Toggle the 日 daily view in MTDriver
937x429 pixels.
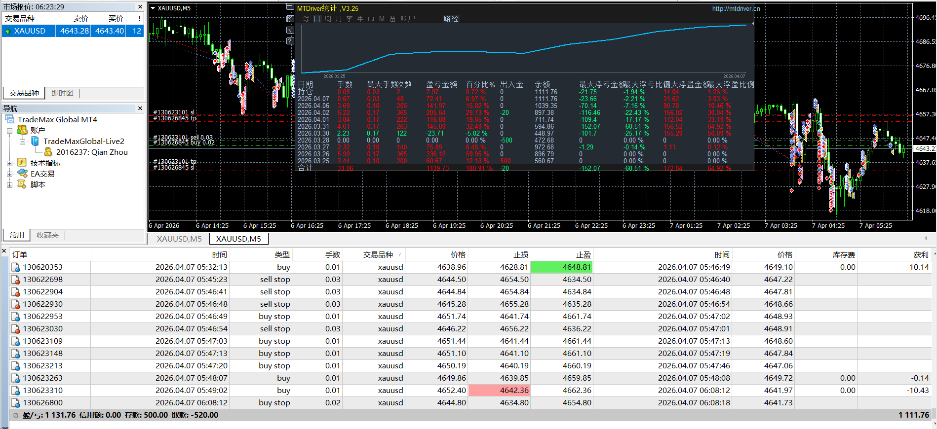pos(316,19)
